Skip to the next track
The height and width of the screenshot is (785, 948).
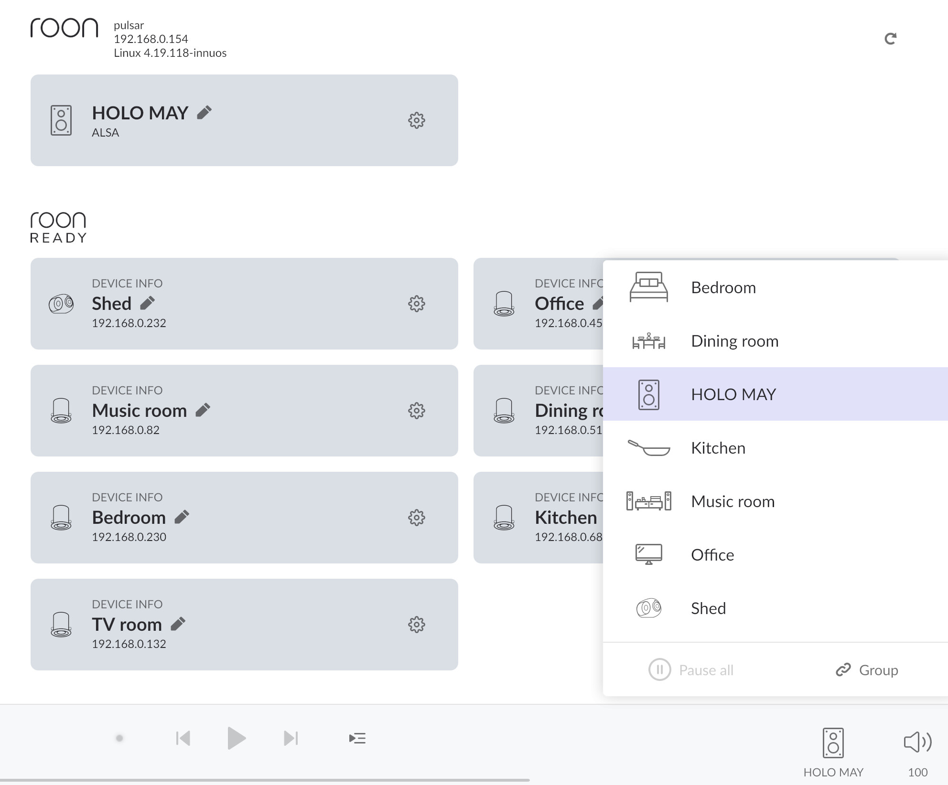pos(291,738)
